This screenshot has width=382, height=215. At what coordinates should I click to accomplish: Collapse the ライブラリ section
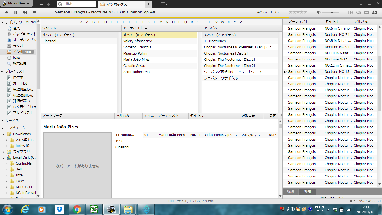pyautogui.click(x=3, y=22)
